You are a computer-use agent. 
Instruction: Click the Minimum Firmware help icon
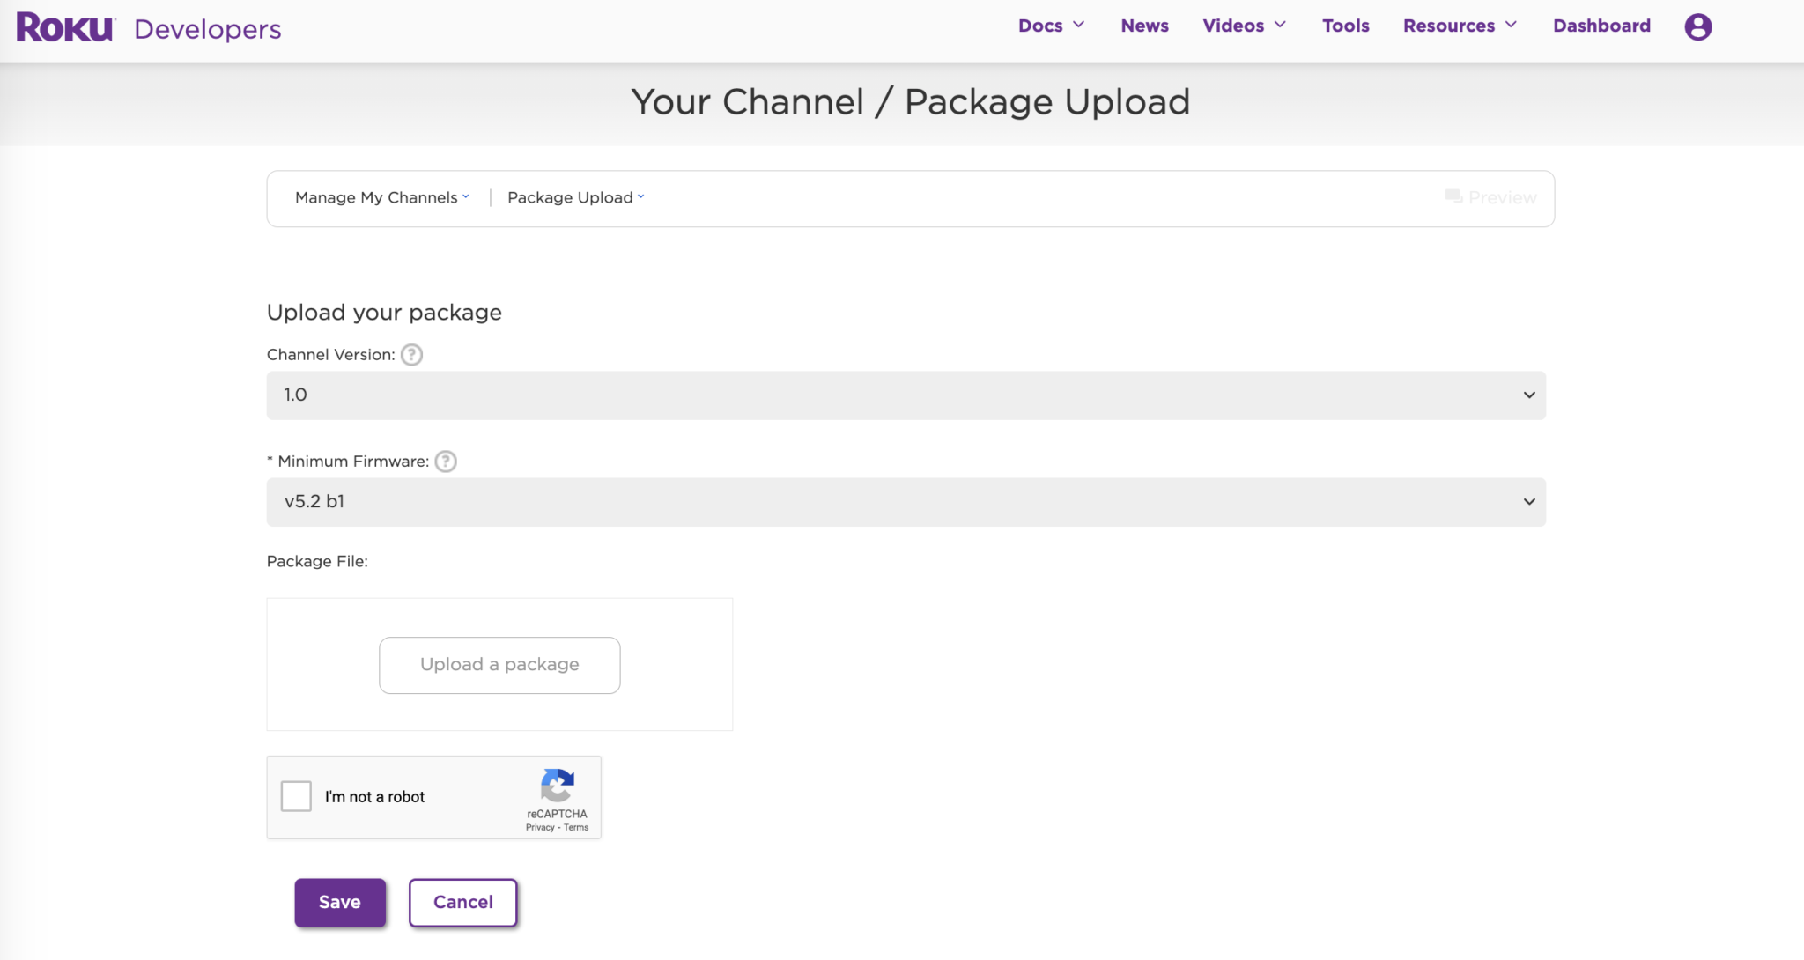445,461
